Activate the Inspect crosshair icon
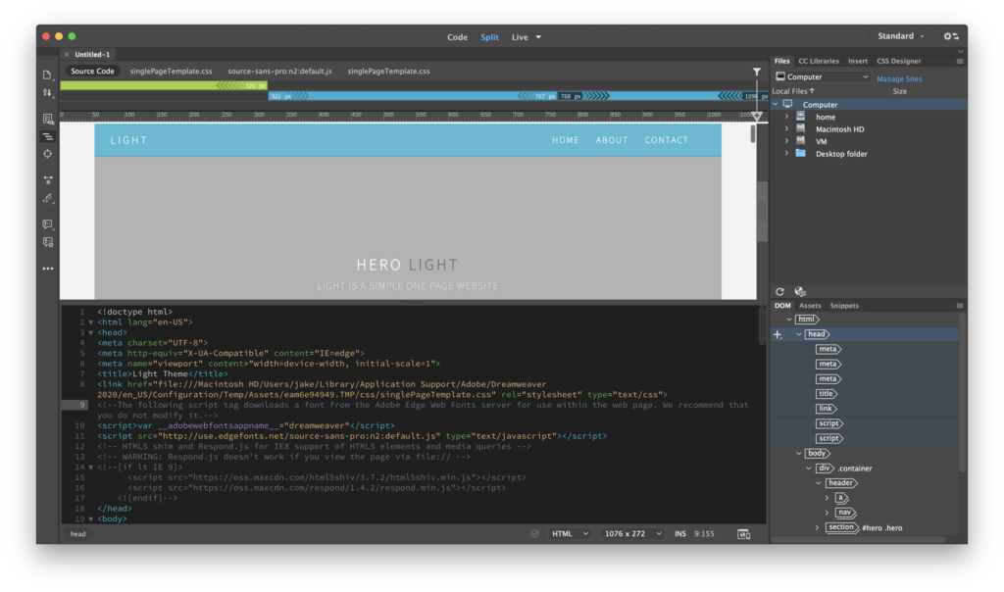1004x592 pixels. pos(47,154)
